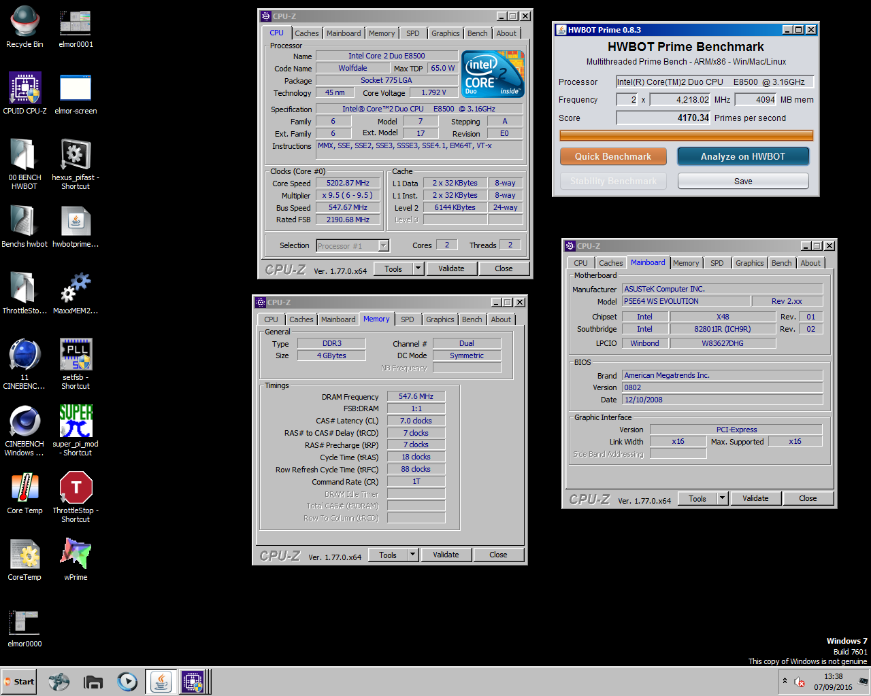871x696 pixels.
Task: Open the elmor0001 desktop file
Action: click(x=76, y=29)
